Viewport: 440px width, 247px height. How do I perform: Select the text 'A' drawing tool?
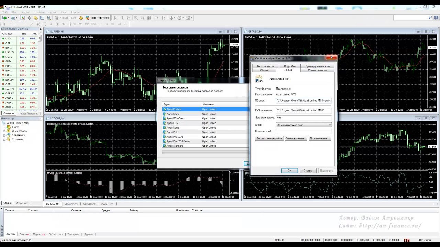point(51,24)
